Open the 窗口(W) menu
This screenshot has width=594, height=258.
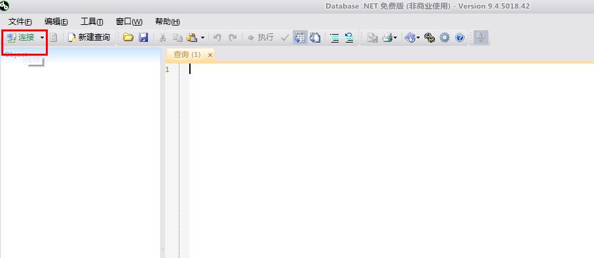[x=129, y=22]
